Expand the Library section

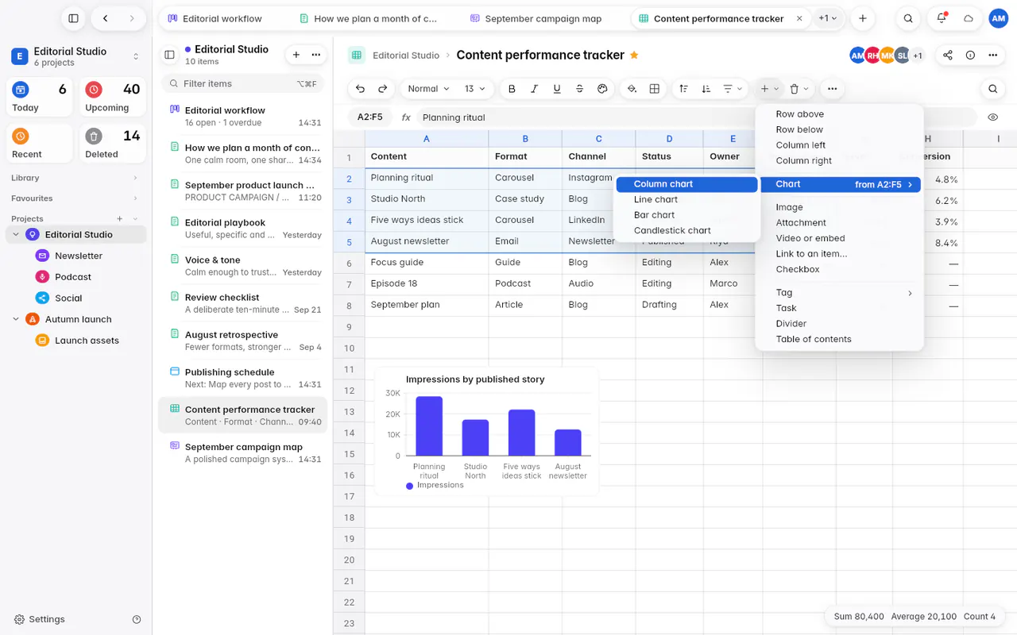click(75, 178)
